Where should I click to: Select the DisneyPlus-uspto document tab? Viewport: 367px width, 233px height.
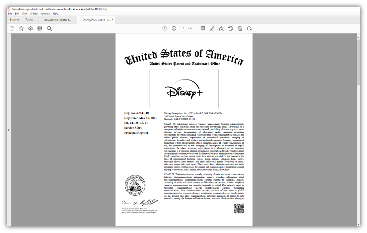[x=96, y=20]
